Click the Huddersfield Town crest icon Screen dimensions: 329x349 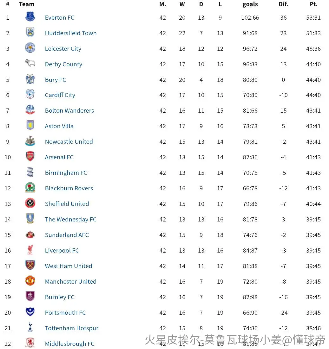pyautogui.click(x=30, y=32)
